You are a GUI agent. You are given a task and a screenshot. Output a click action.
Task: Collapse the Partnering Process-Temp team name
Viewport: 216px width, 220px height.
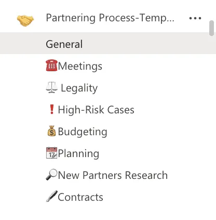[x=110, y=18]
